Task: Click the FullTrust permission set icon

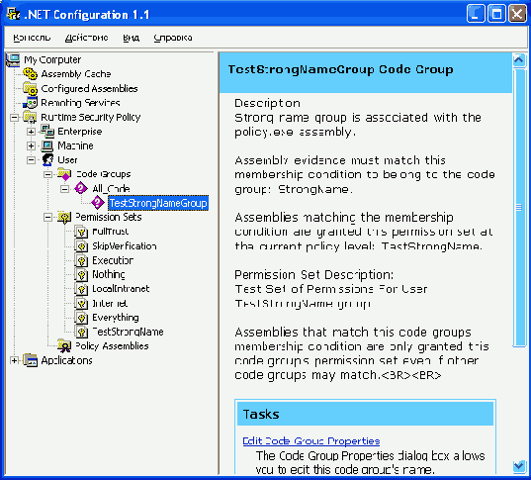Action: click(x=81, y=232)
